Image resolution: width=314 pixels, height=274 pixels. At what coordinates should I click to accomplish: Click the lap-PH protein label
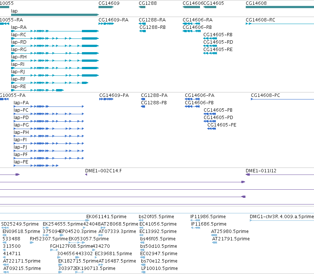[x=21, y=132]
